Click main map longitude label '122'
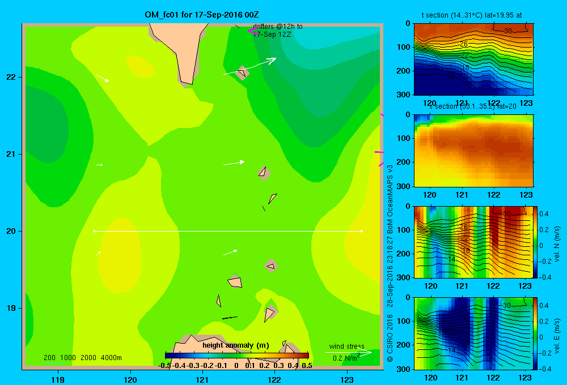The width and height of the screenshot is (567, 385). pos(275,379)
